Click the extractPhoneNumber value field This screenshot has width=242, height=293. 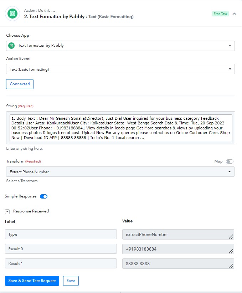[178, 234]
